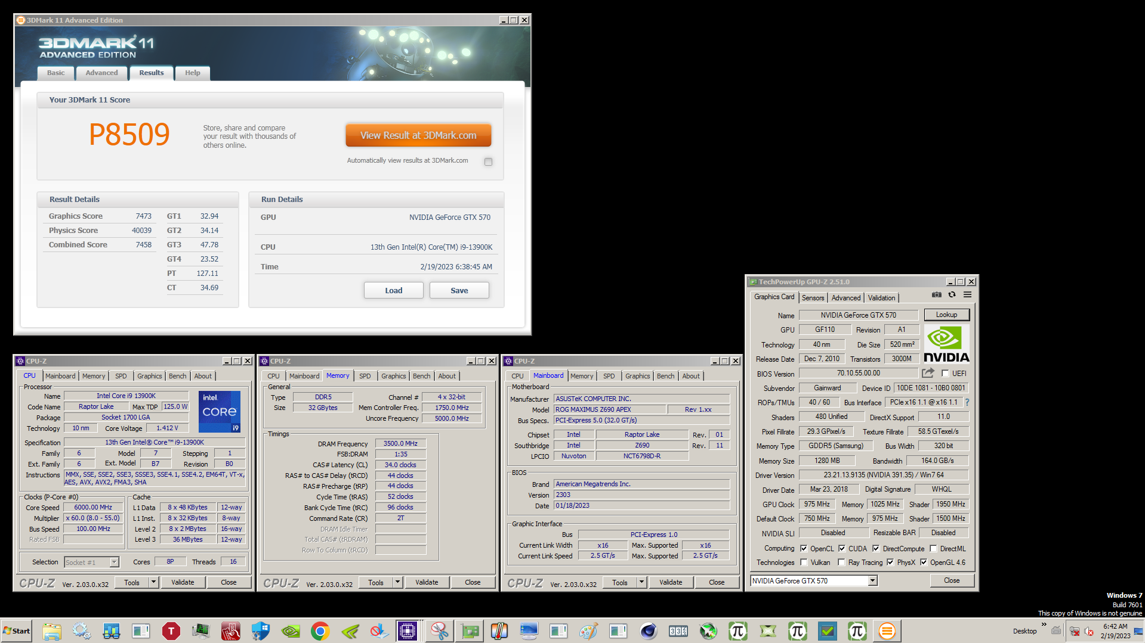This screenshot has height=643, width=1145.
Task: Open the Advanced tab in GPU-Z
Action: click(845, 297)
